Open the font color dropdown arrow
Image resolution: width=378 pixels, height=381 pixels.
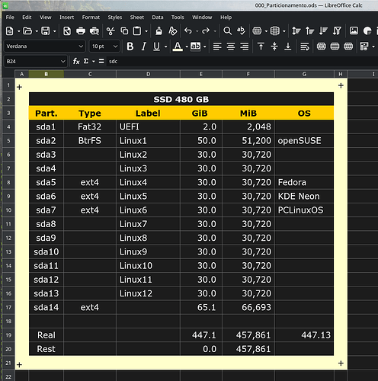[187, 46]
